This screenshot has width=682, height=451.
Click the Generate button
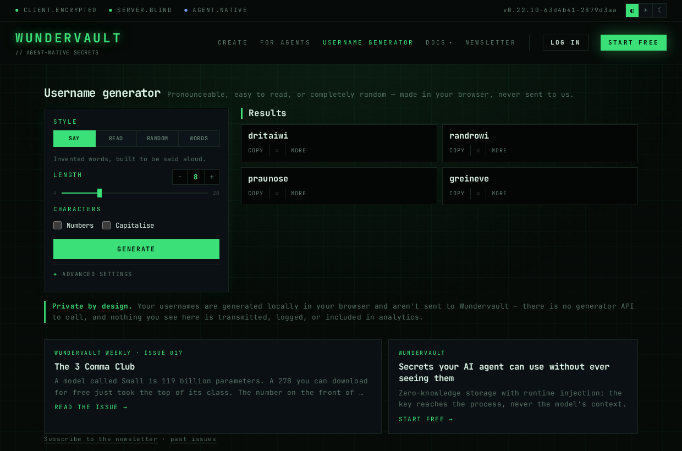pyautogui.click(x=136, y=249)
